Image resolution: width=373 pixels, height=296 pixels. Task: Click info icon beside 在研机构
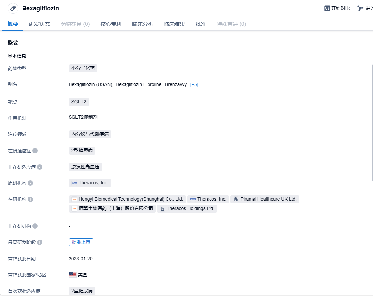click(30, 199)
